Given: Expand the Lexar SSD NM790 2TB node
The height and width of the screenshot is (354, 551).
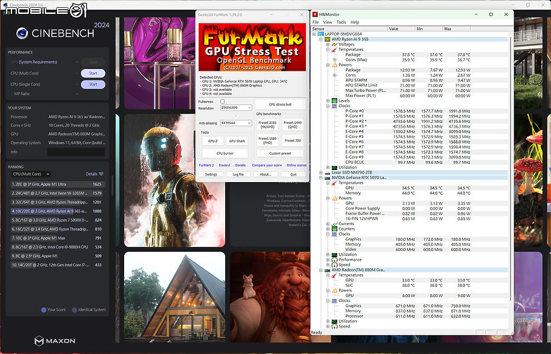Looking at the screenshot, I should click(x=321, y=173).
